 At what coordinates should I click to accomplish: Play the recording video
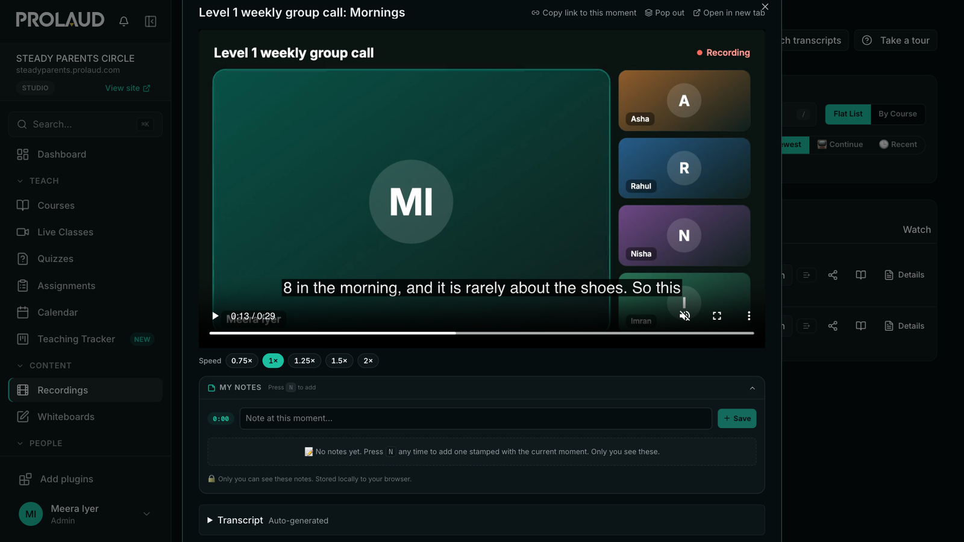click(x=215, y=316)
